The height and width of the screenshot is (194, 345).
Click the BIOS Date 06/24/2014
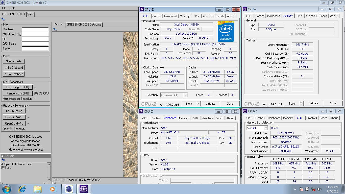tap(197, 169)
